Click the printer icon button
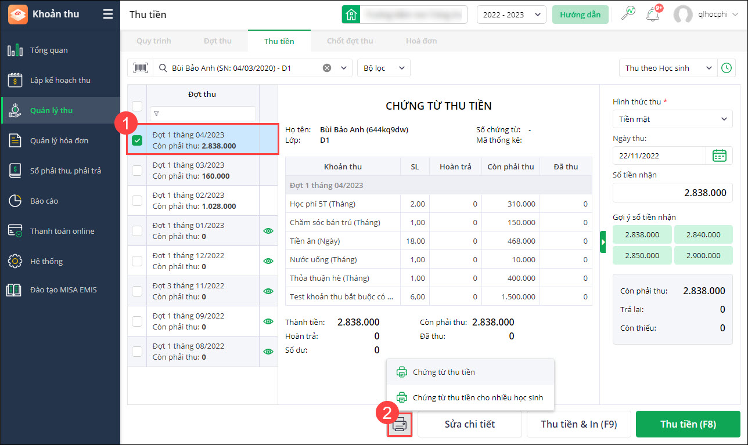Image resolution: width=748 pixels, height=445 pixels. pyautogui.click(x=400, y=424)
